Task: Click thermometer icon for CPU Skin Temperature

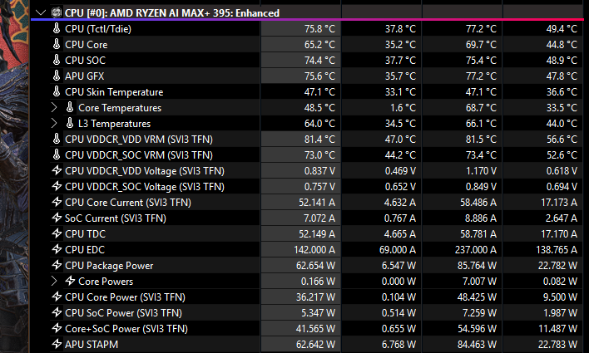Action: [x=57, y=92]
